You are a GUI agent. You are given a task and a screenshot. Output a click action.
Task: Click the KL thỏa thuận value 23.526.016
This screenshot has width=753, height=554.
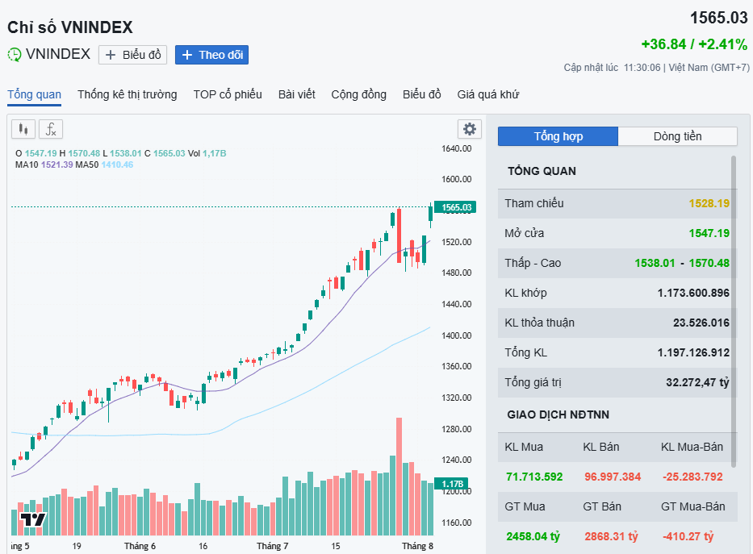701,323
